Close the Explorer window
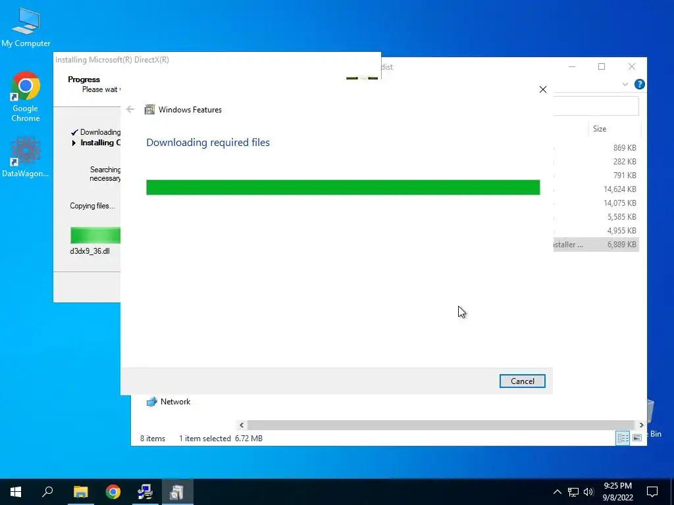This screenshot has height=505, width=674. 631,66
